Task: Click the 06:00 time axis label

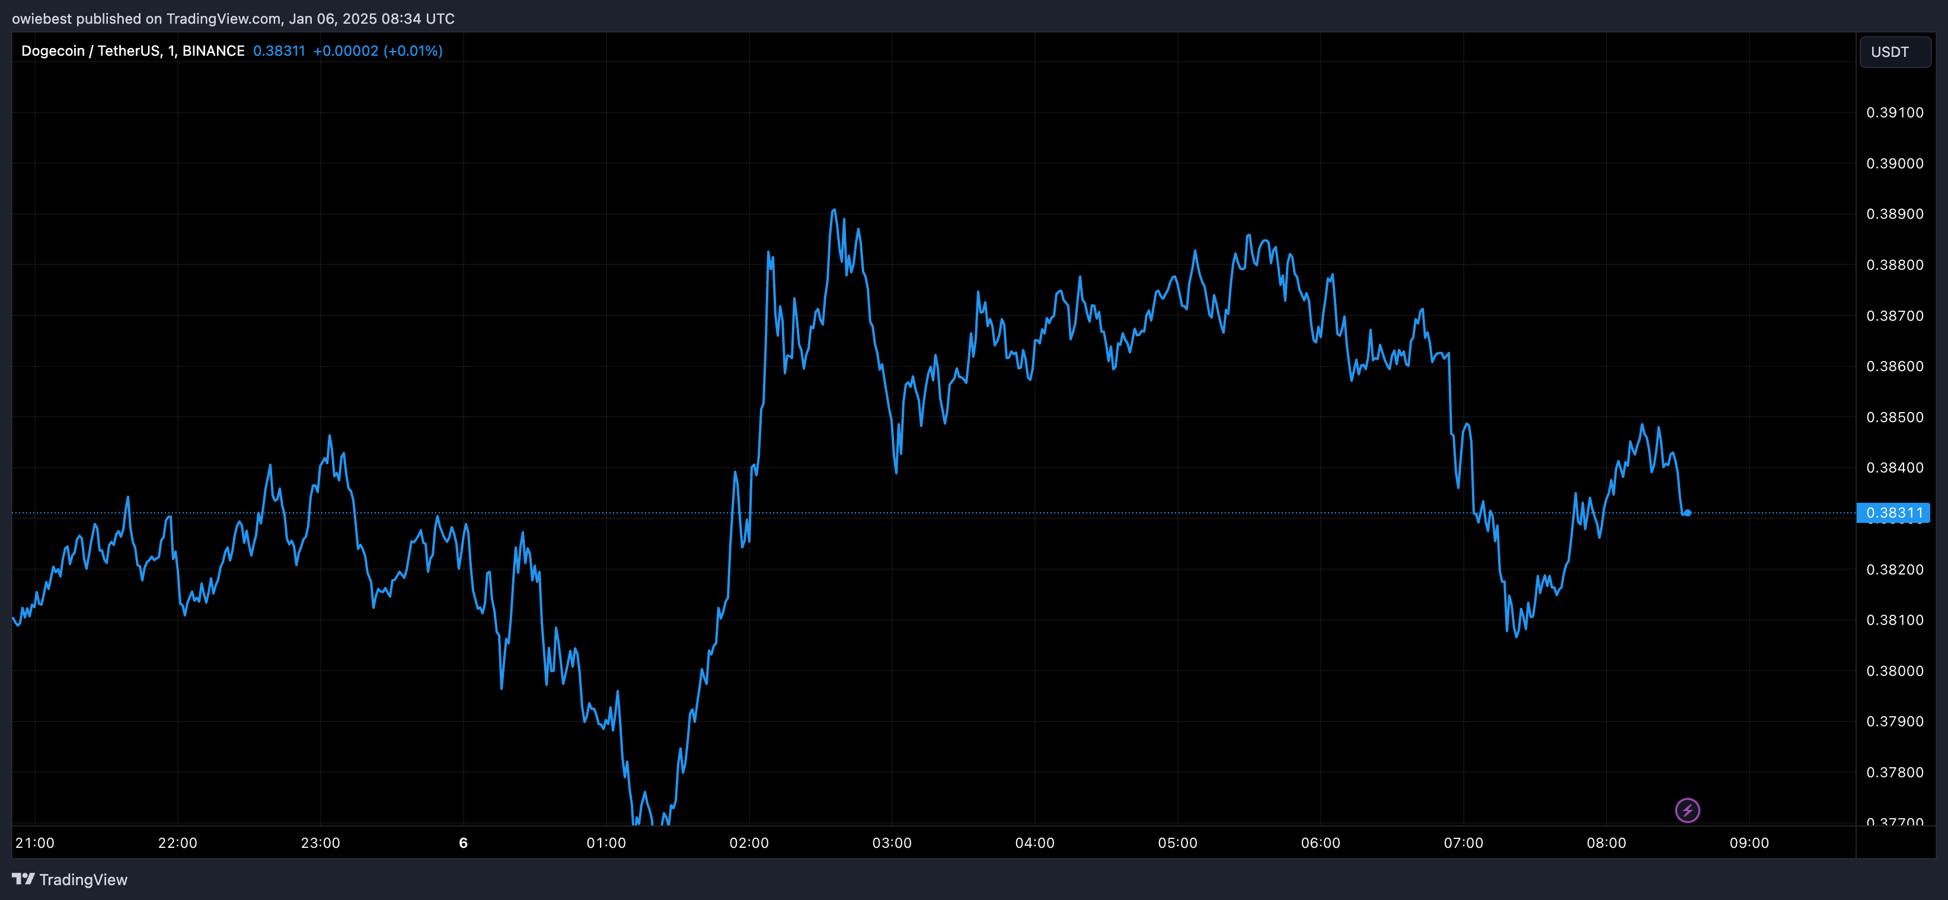Action: (1321, 842)
